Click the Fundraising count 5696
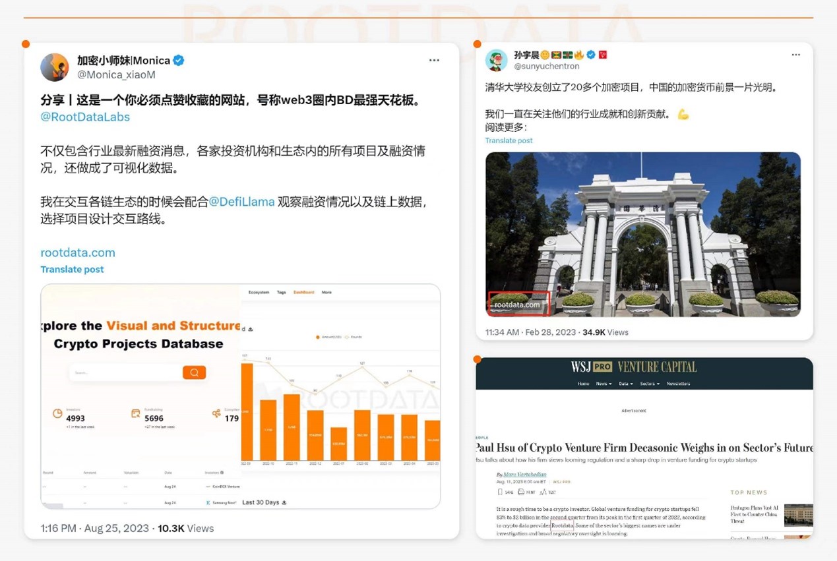Viewport: 837px width, 561px height. [x=154, y=418]
